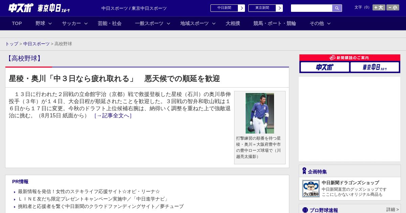Viewport: 406px width, 213px height.
Task: Expand the サッカー dropdown chevron
Action: click(86, 24)
